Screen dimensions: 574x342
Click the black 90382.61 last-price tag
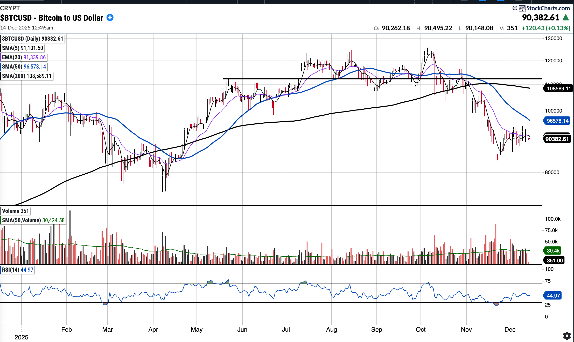click(x=557, y=139)
